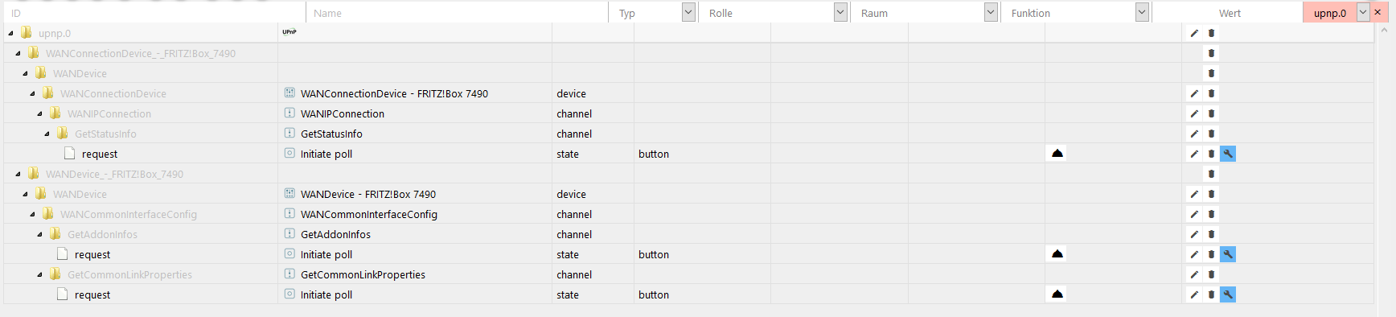Image resolution: width=1396 pixels, height=317 pixels.
Task: Open wrench settings for GetStatusInfo request
Action: tap(1228, 154)
